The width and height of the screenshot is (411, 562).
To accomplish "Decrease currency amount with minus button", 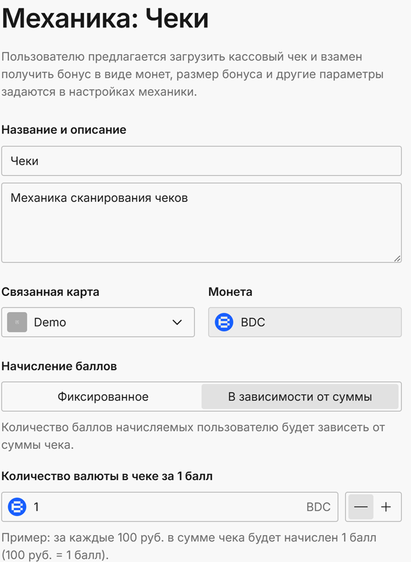I will pyautogui.click(x=360, y=507).
